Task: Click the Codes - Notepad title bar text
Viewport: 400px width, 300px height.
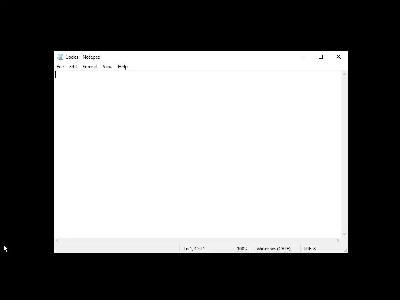Action: 83,57
